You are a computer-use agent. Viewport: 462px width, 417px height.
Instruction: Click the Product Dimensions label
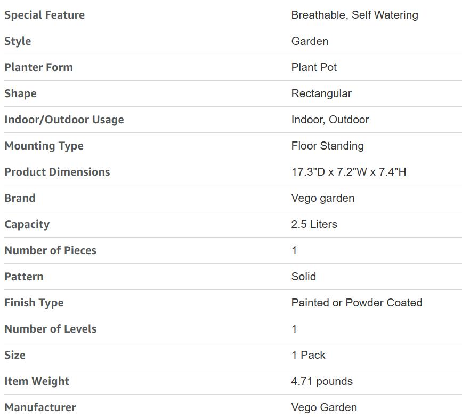click(x=57, y=172)
